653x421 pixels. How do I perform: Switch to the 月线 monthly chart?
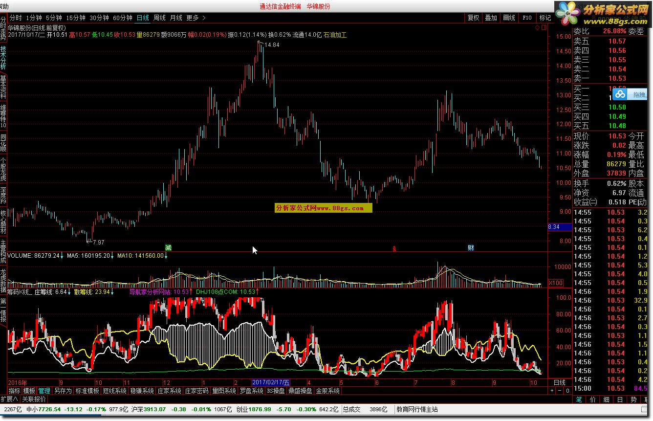tap(176, 18)
